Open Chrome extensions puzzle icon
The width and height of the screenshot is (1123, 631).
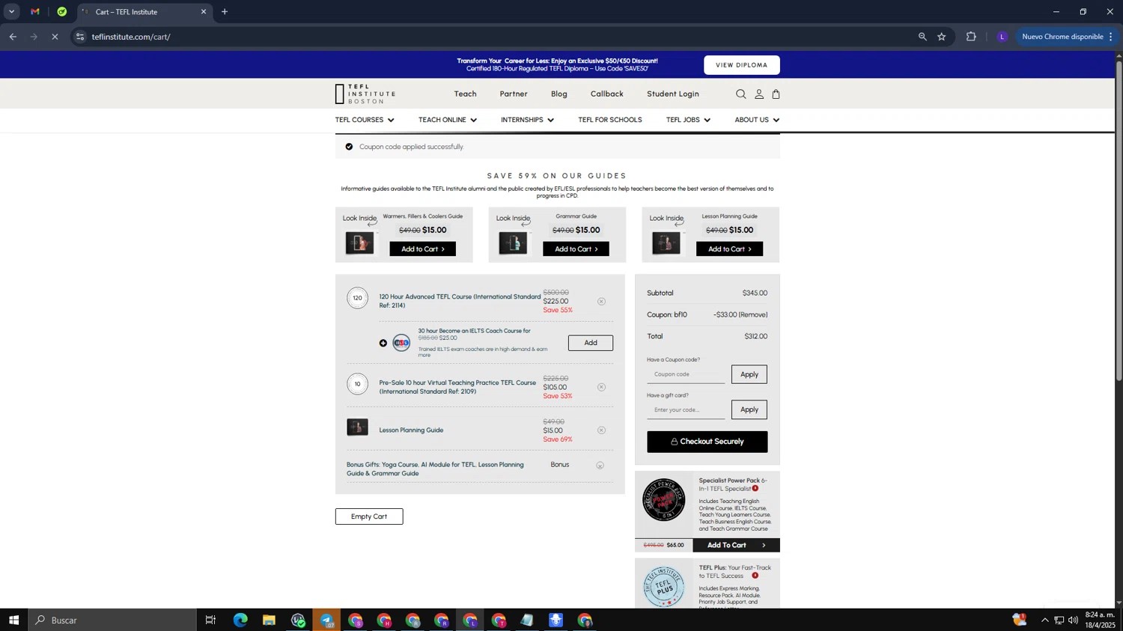(x=971, y=37)
